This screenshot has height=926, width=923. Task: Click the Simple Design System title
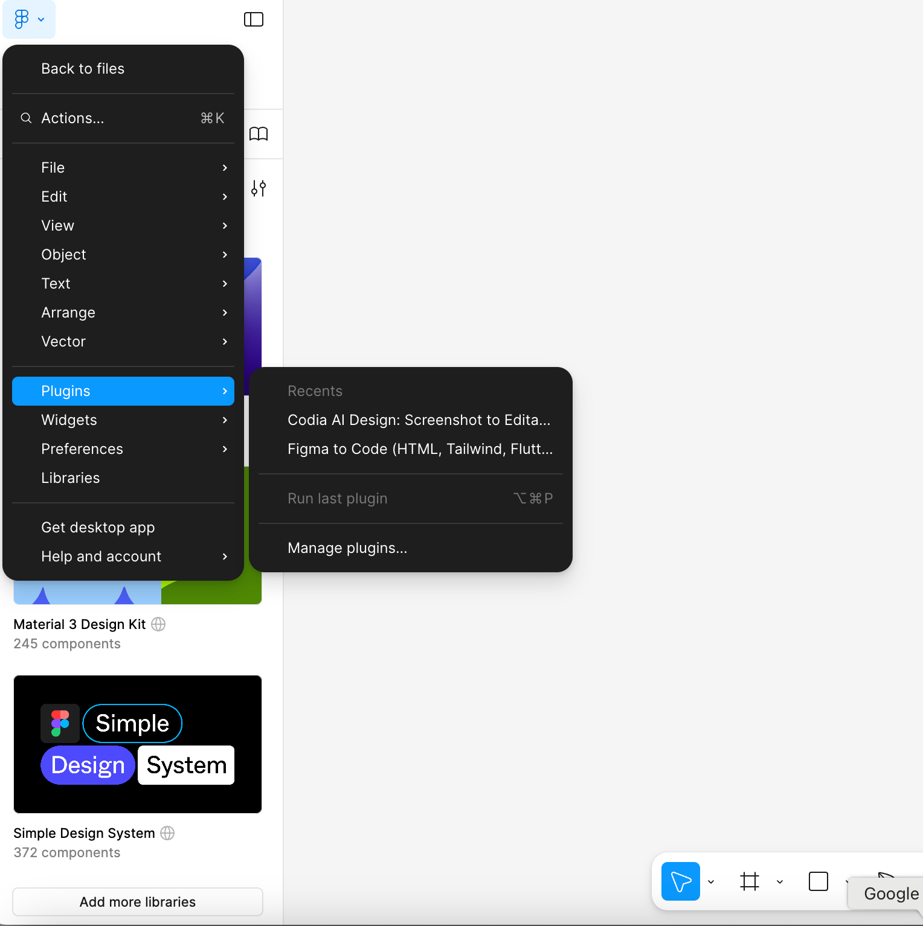click(84, 833)
